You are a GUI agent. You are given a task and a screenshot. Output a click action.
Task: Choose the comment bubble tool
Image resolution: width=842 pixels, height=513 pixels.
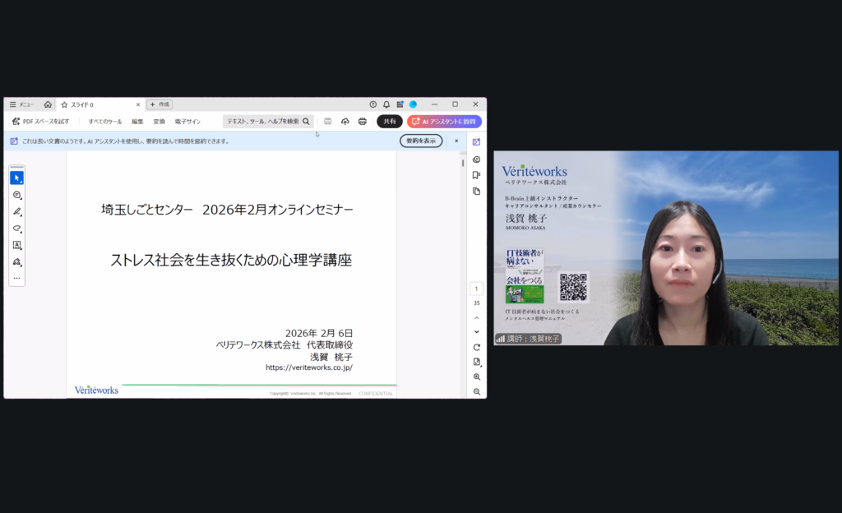coord(16,195)
